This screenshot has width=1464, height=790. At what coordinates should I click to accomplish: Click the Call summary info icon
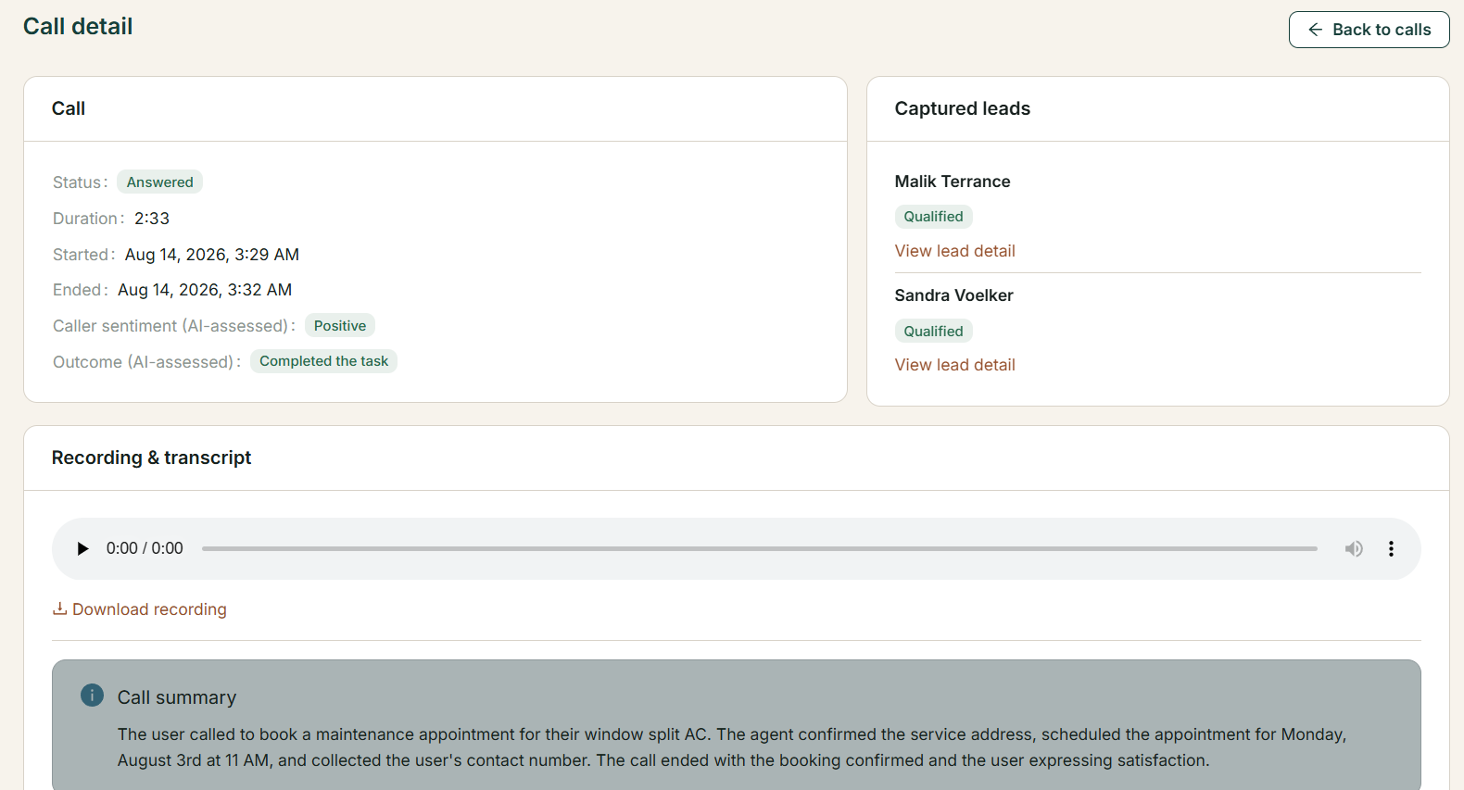coord(92,695)
